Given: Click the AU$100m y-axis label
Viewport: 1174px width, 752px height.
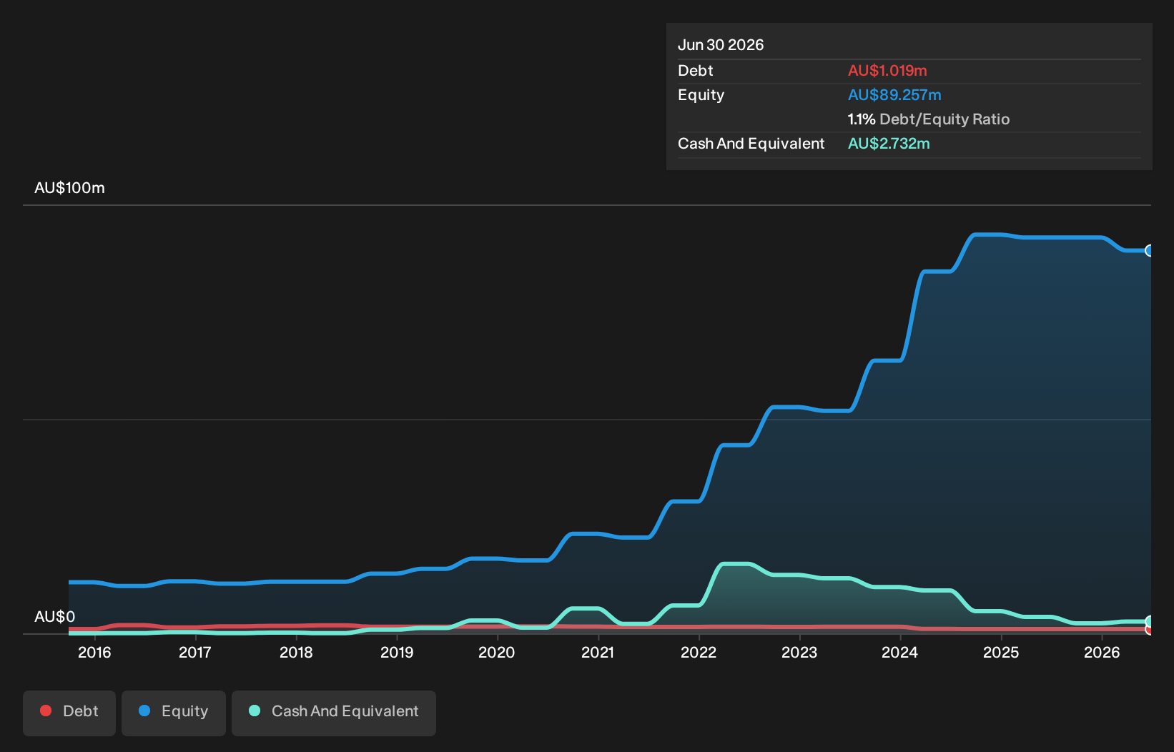Looking at the screenshot, I should click(69, 188).
